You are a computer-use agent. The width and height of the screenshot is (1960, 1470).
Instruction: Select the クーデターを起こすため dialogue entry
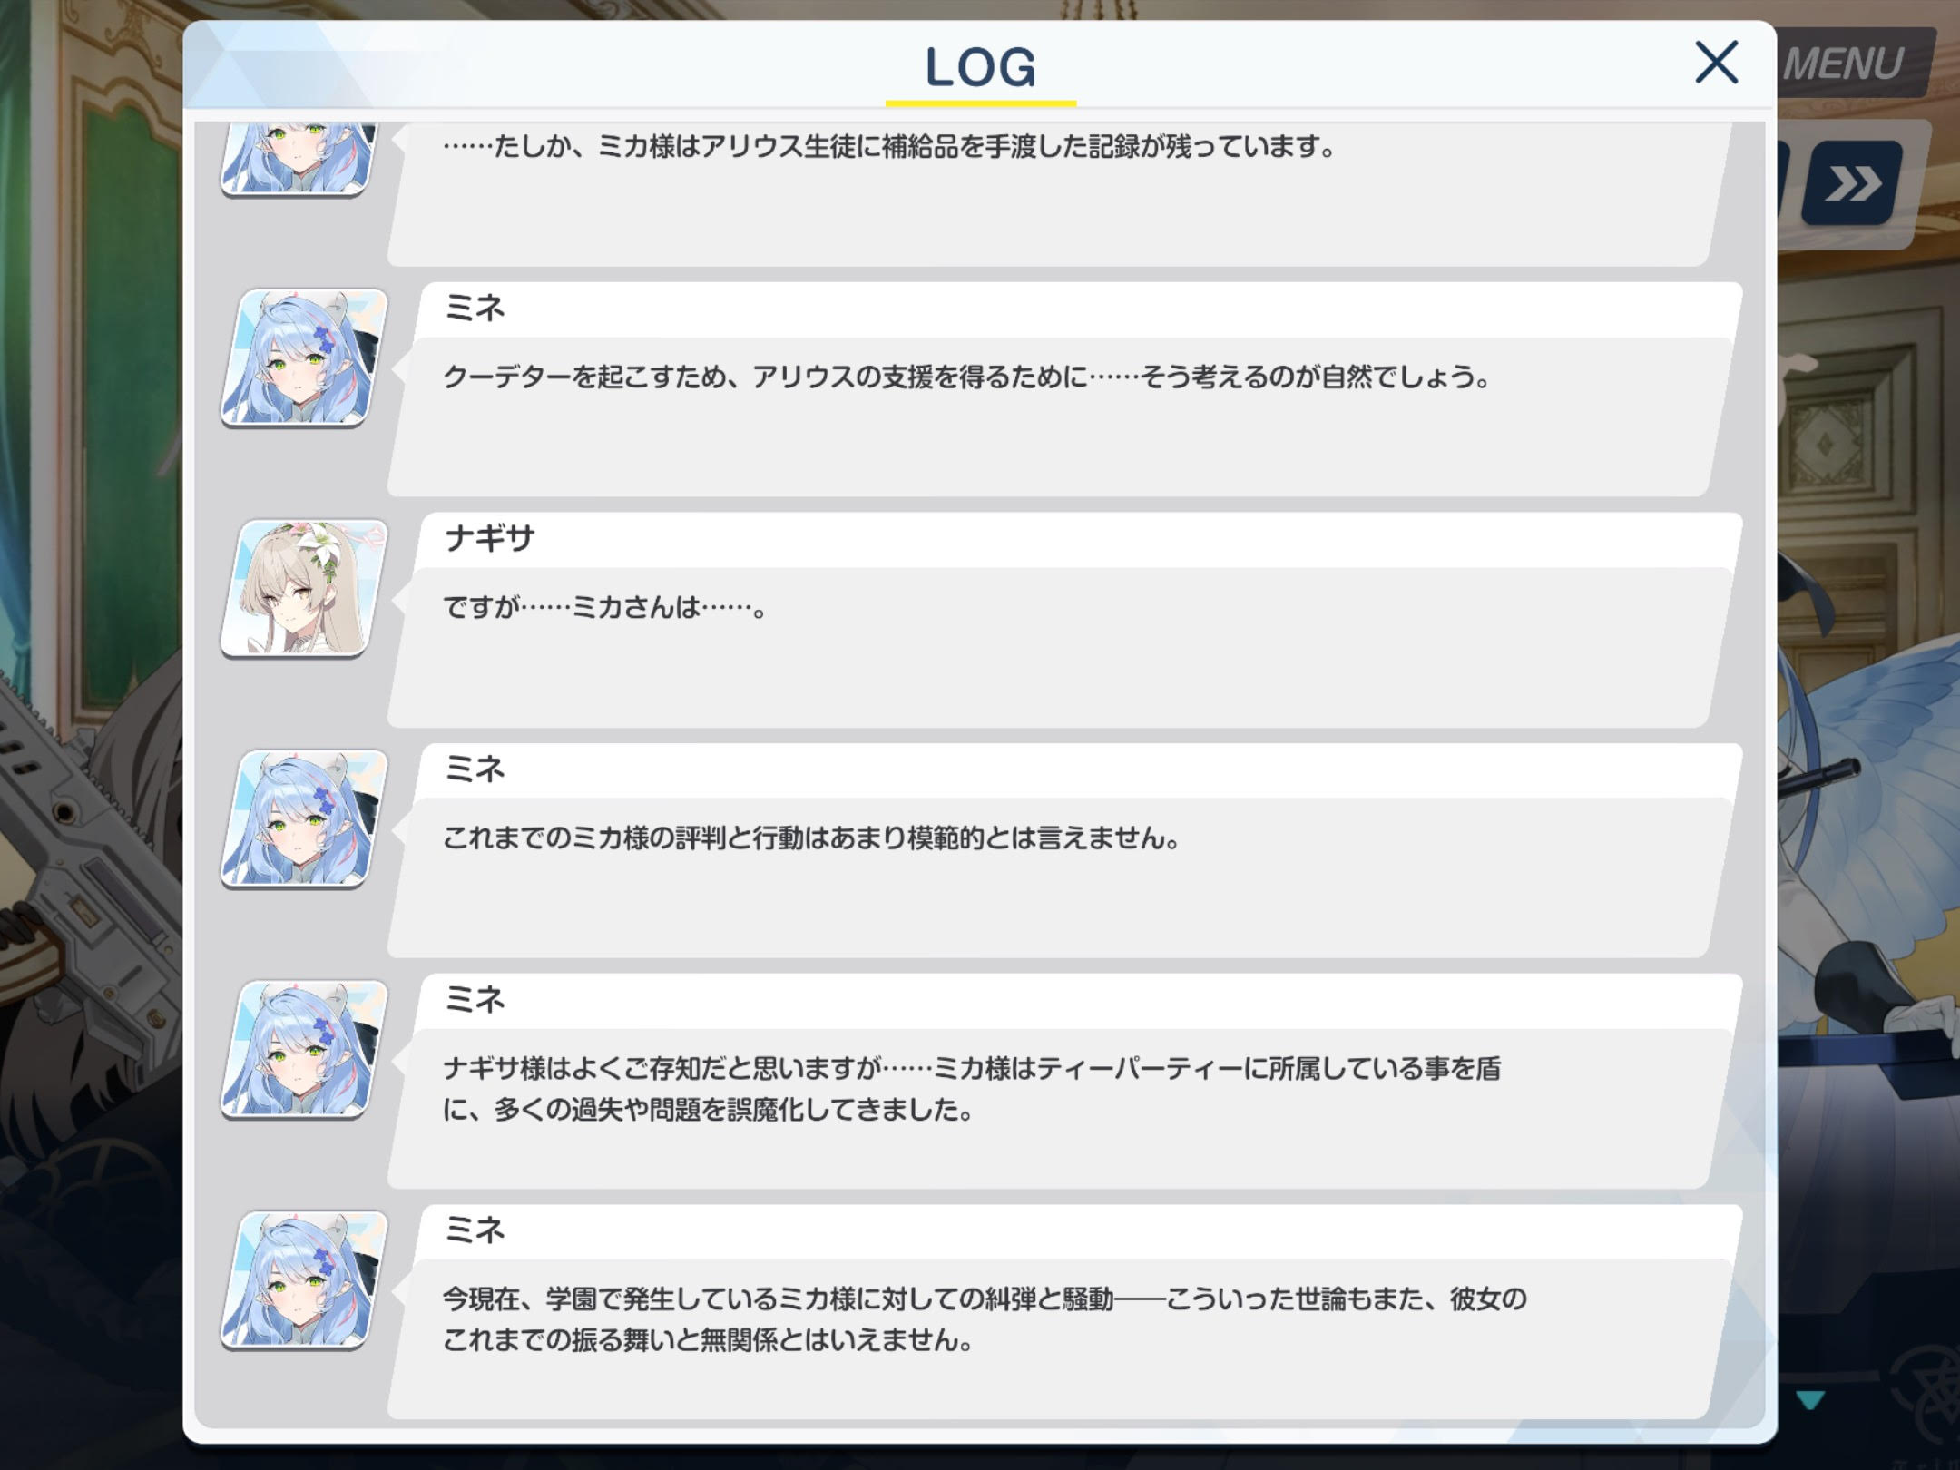click(1063, 390)
